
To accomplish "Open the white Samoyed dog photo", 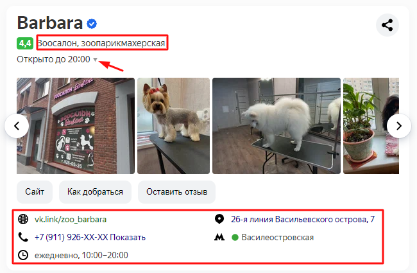I will (277, 126).
